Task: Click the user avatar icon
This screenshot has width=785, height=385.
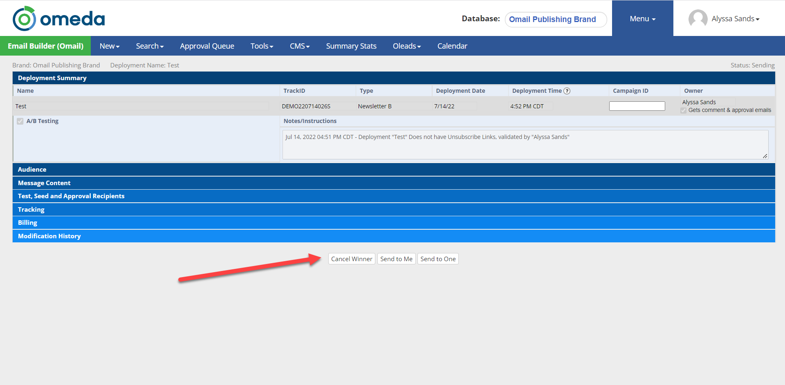Action: point(698,19)
